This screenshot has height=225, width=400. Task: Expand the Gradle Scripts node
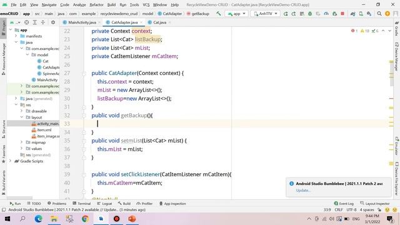11,161
